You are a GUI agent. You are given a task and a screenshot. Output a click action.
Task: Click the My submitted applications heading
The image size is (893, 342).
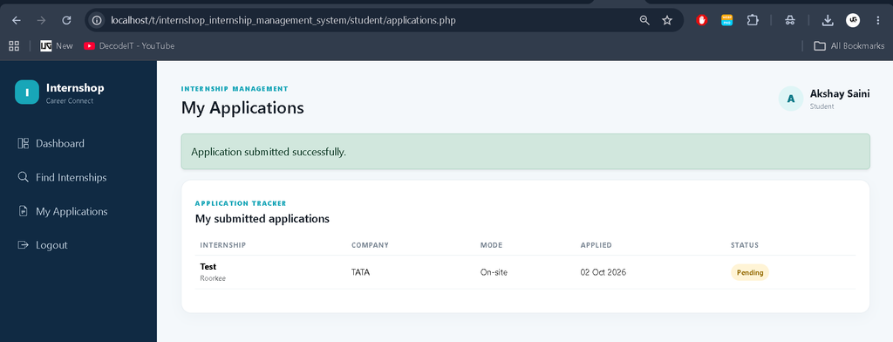[x=262, y=218]
